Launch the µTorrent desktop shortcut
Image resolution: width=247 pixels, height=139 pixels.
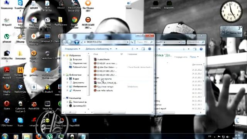click(x=7, y=38)
